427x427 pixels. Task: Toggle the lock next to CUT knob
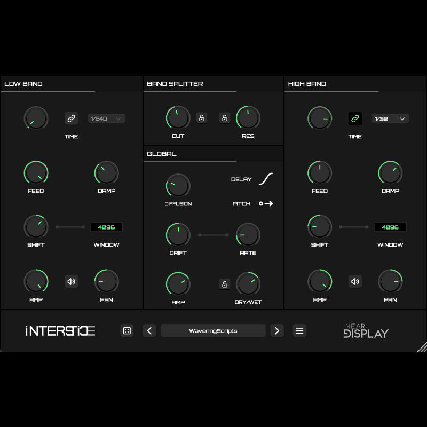[202, 118]
